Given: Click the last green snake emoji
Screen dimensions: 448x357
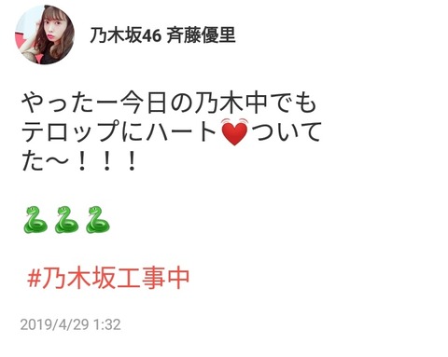Looking at the screenshot, I should point(98,219).
